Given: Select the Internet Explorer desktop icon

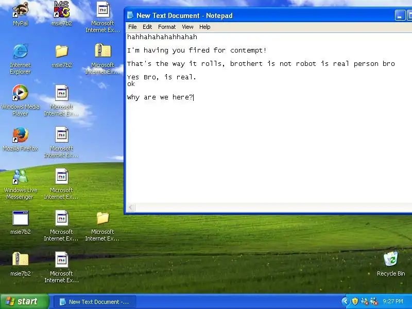Looking at the screenshot, I should (20, 59).
